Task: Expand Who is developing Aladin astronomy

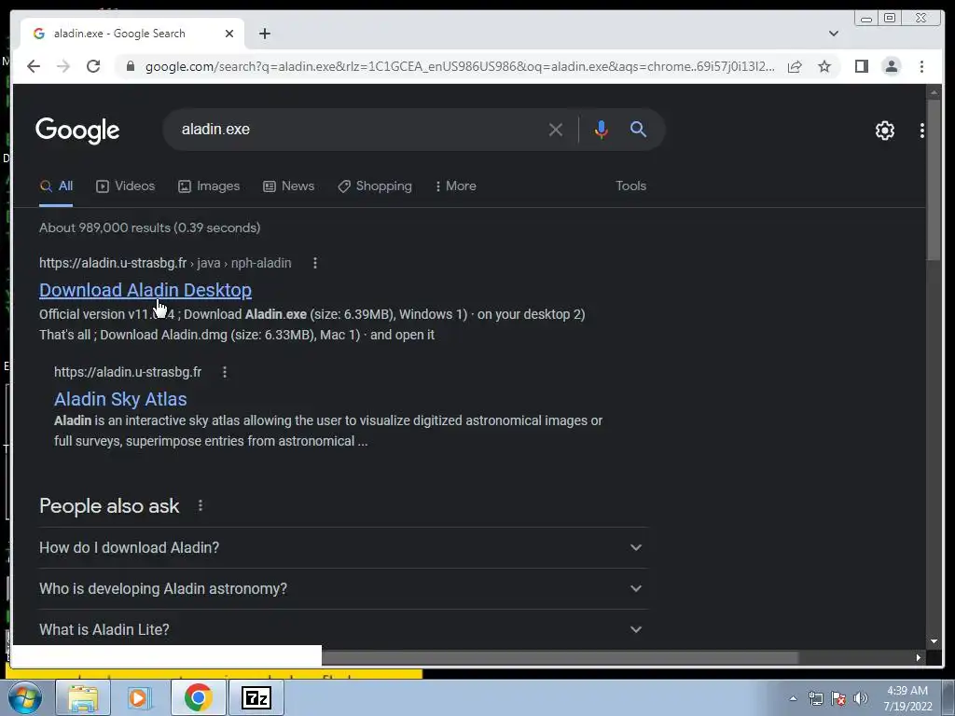Action: 343,589
